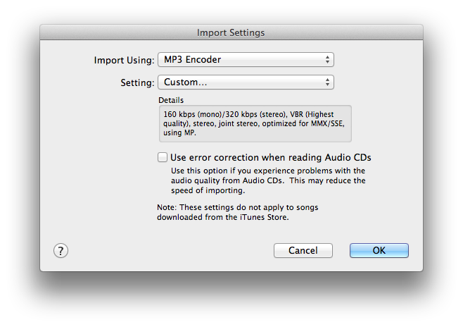Viewport: 463px width, 327px height.
Task: Click the Details heading text
Action: coord(171,100)
